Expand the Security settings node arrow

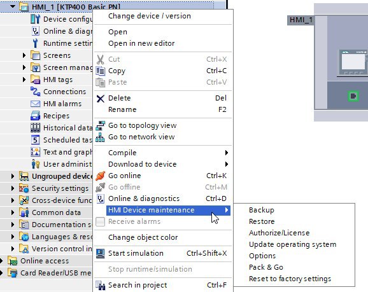[x=13, y=188]
